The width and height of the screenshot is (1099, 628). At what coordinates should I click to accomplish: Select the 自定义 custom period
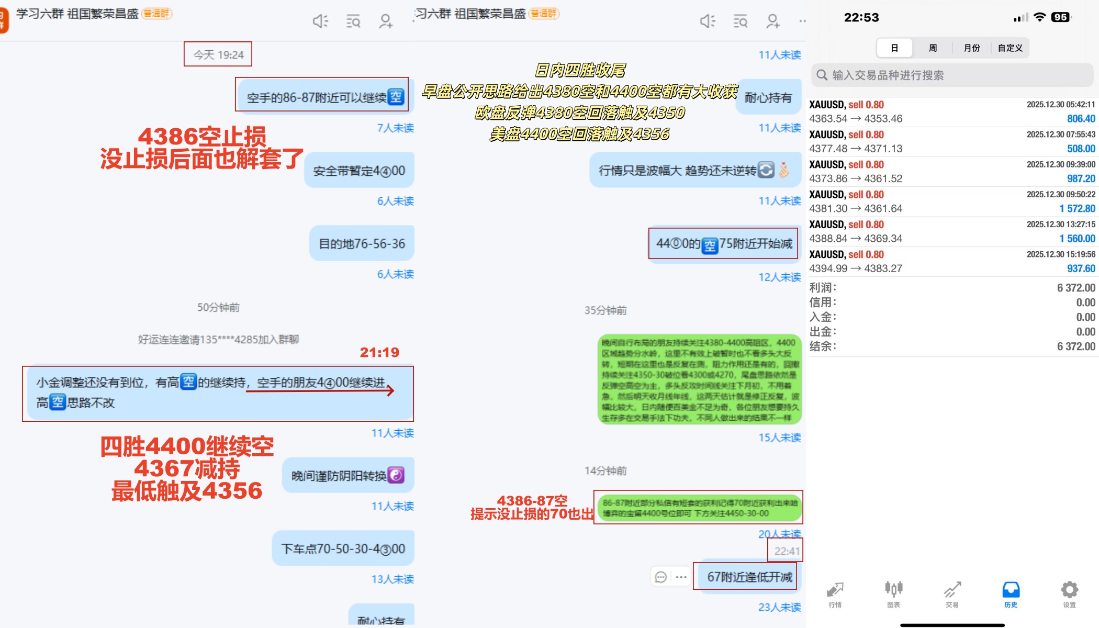click(1010, 48)
